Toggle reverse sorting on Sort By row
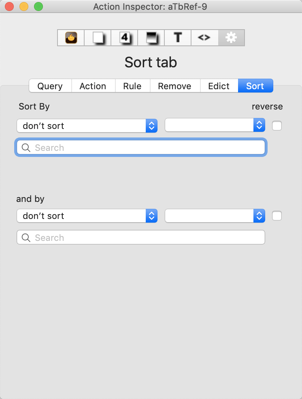This screenshot has width=302, height=399. (x=277, y=126)
